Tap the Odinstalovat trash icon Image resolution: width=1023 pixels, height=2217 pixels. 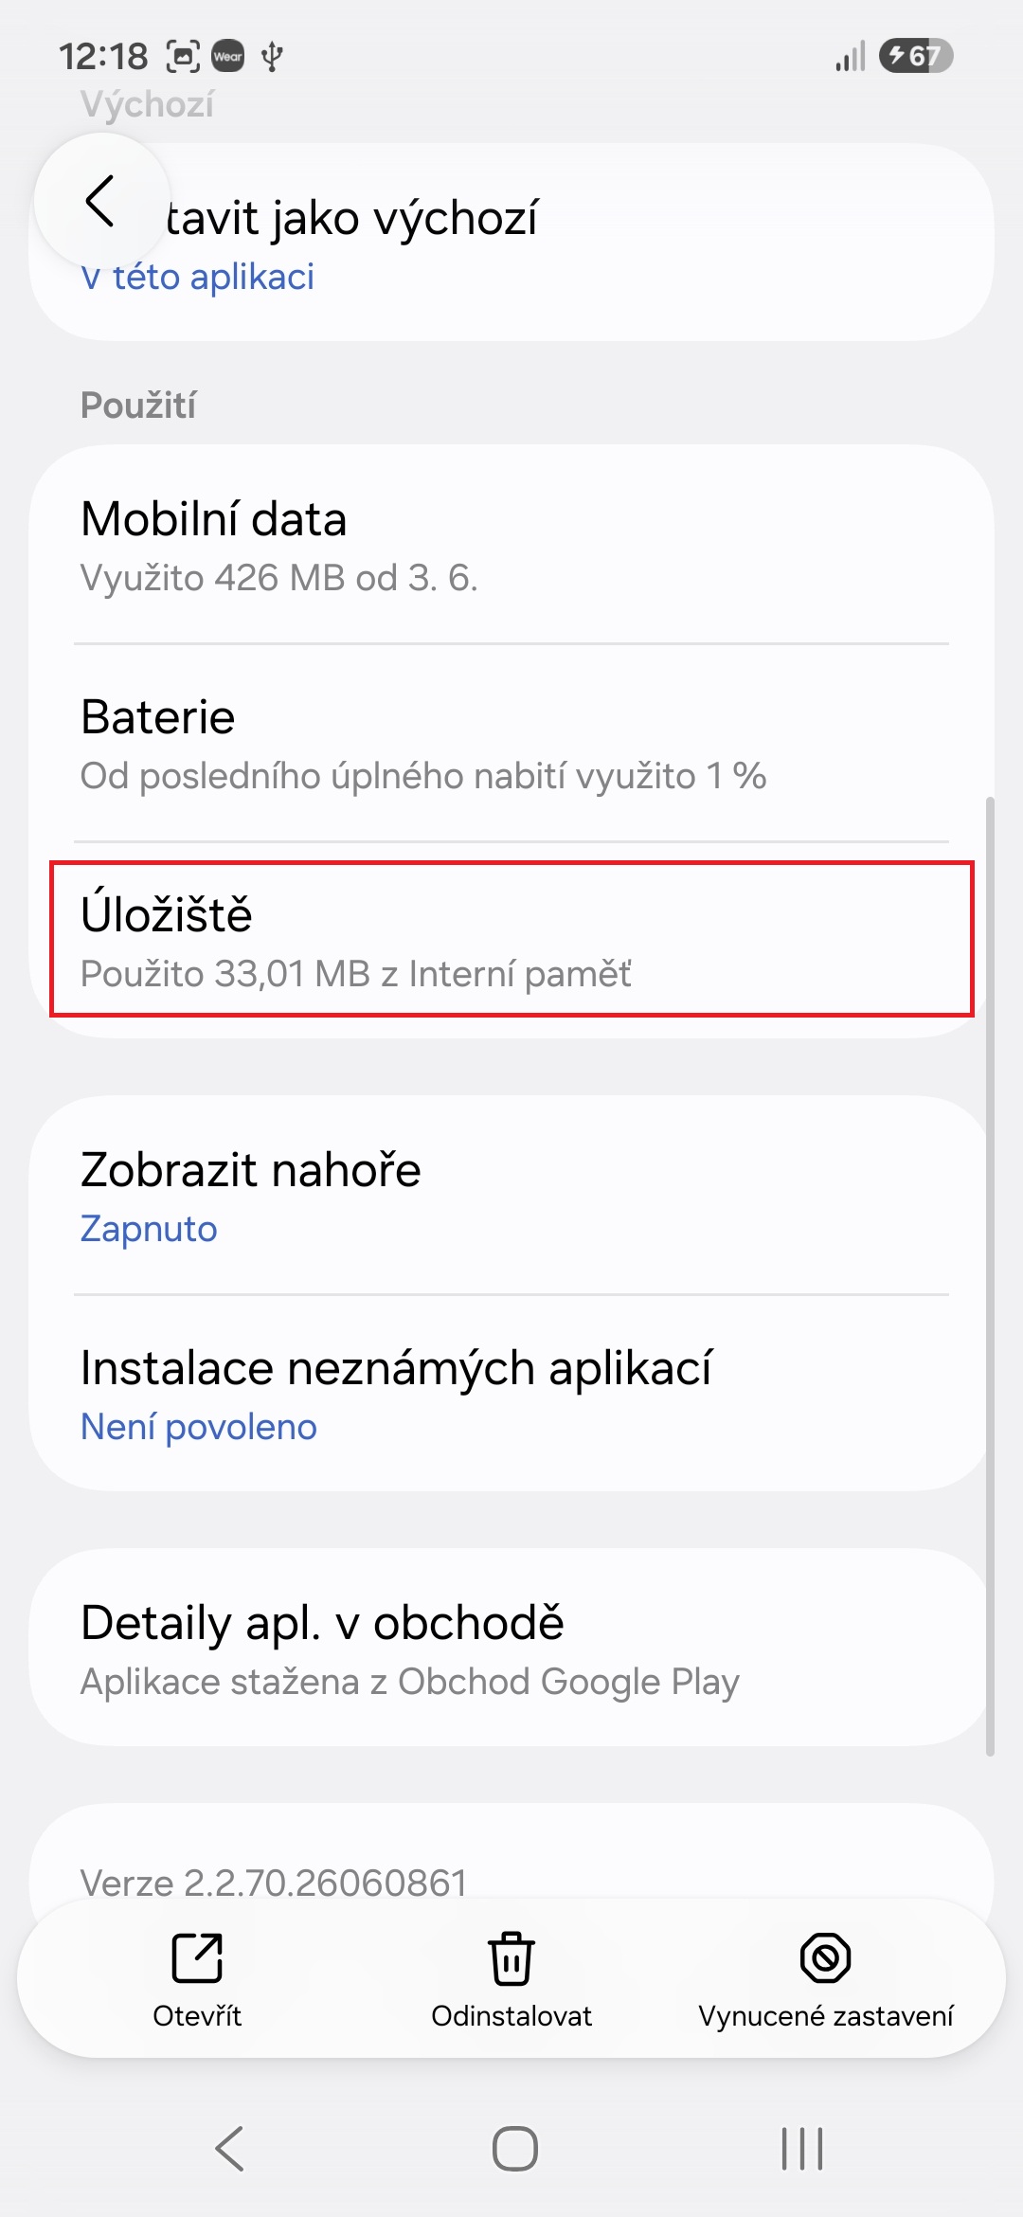coord(511,1957)
